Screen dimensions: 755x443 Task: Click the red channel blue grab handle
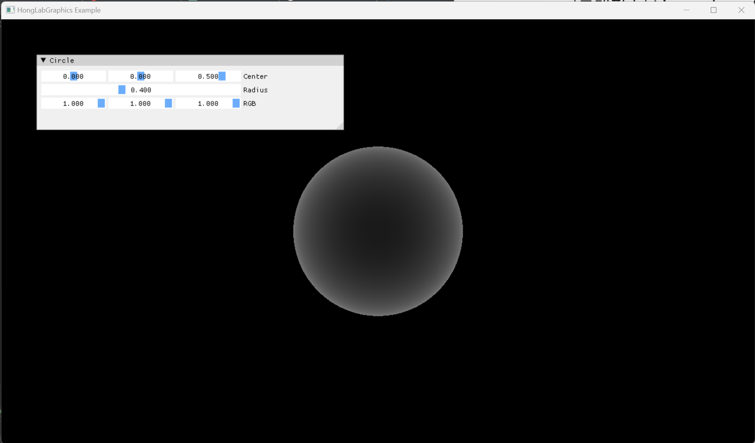101,103
